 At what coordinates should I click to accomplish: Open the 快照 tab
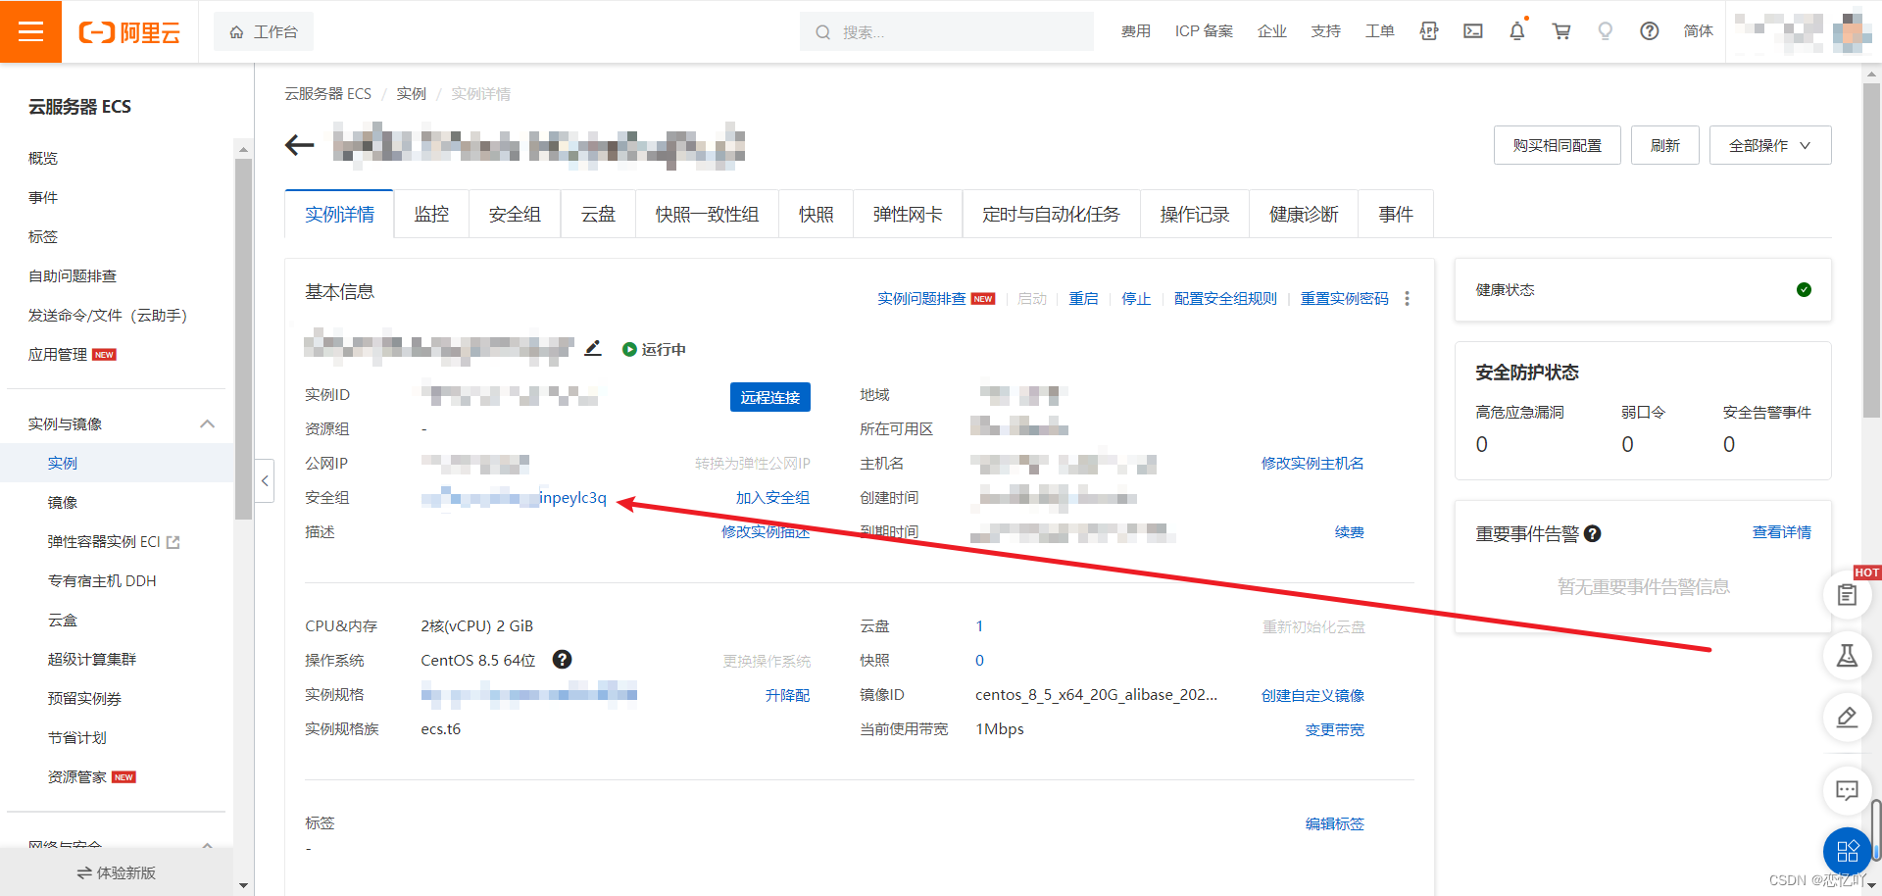coord(816,214)
